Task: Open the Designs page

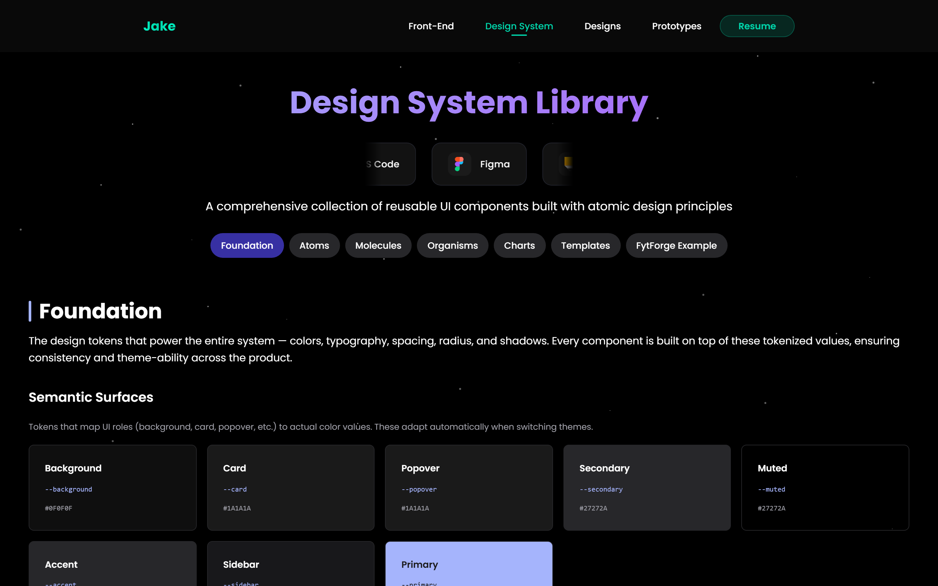Action: [x=602, y=26]
